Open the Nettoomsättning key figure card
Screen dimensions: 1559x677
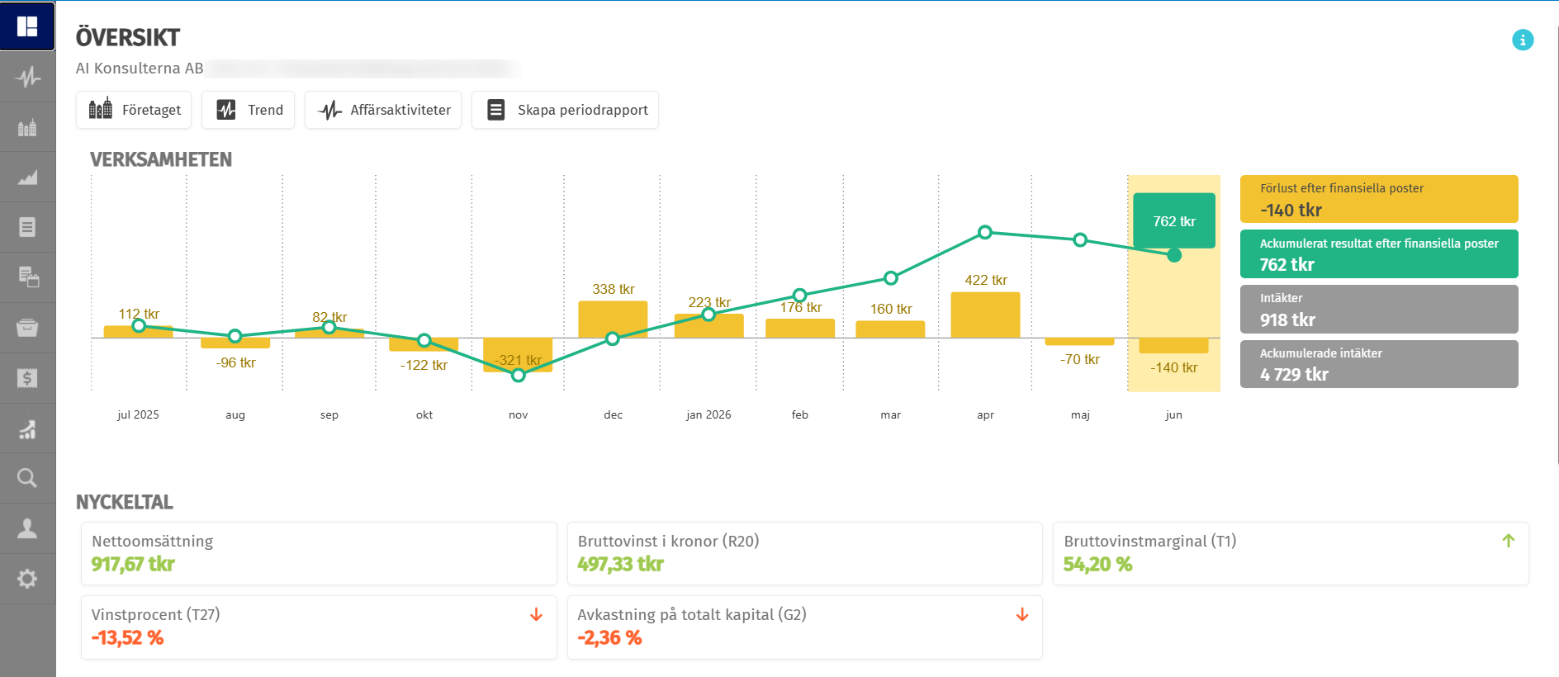click(319, 553)
